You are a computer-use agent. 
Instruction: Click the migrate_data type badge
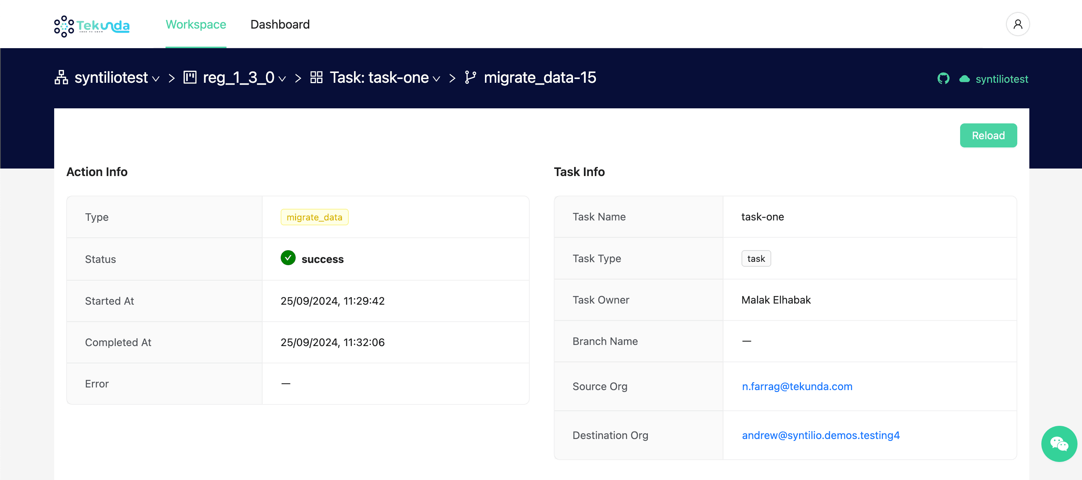pyautogui.click(x=314, y=217)
